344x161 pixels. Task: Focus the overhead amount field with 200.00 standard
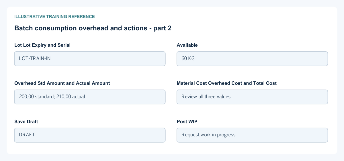tap(90, 97)
